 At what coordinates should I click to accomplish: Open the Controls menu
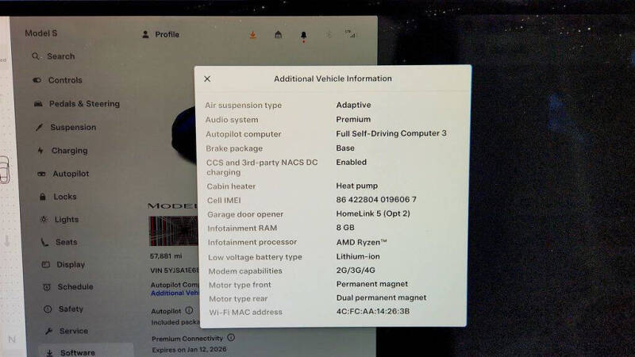[x=57, y=80]
